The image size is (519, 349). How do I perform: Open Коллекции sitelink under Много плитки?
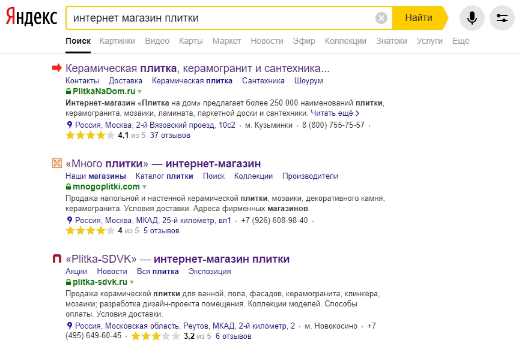coord(253,176)
